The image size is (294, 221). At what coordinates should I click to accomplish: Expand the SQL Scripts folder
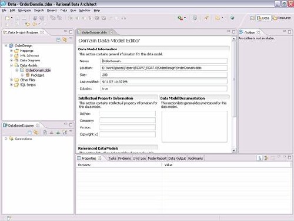click(x=11, y=85)
